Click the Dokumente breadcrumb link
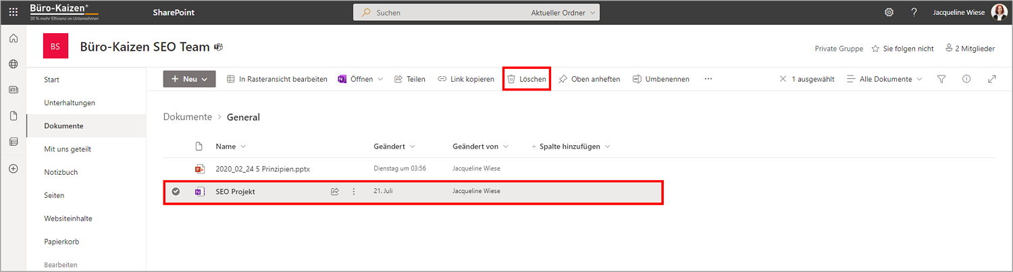The height and width of the screenshot is (272, 1013). pos(188,117)
